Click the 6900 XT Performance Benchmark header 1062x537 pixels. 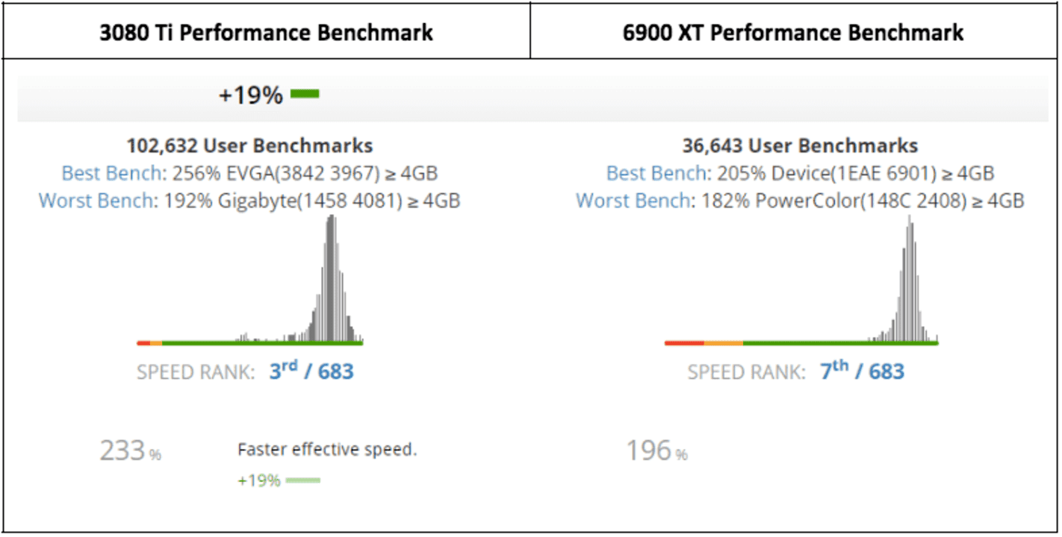point(793,33)
